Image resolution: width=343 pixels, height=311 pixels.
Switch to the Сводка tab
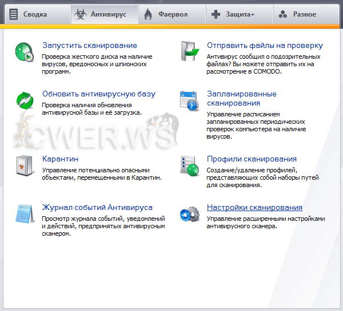pyautogui.click(x=35, y=14)
